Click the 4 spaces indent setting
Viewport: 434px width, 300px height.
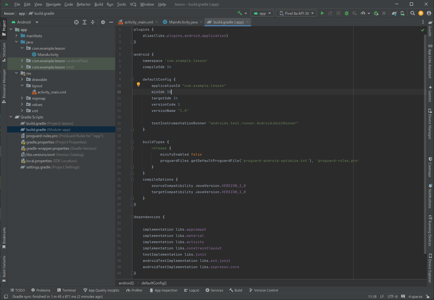415,297
